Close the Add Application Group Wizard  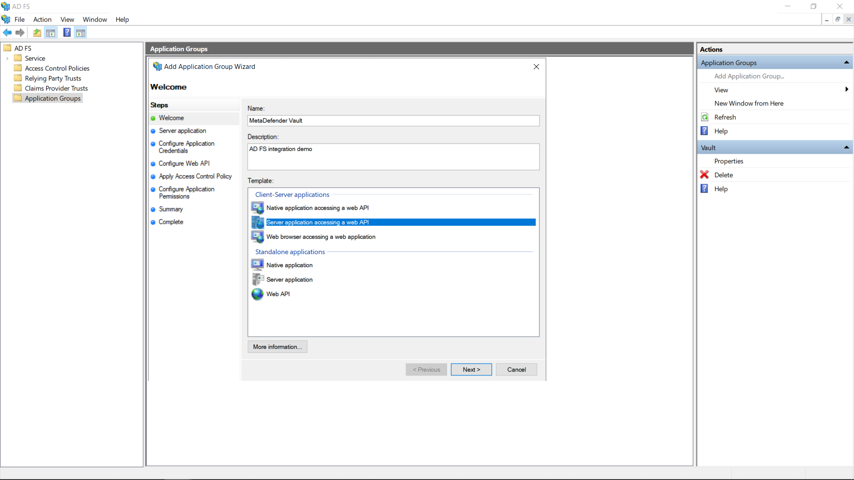coord(536,67)
